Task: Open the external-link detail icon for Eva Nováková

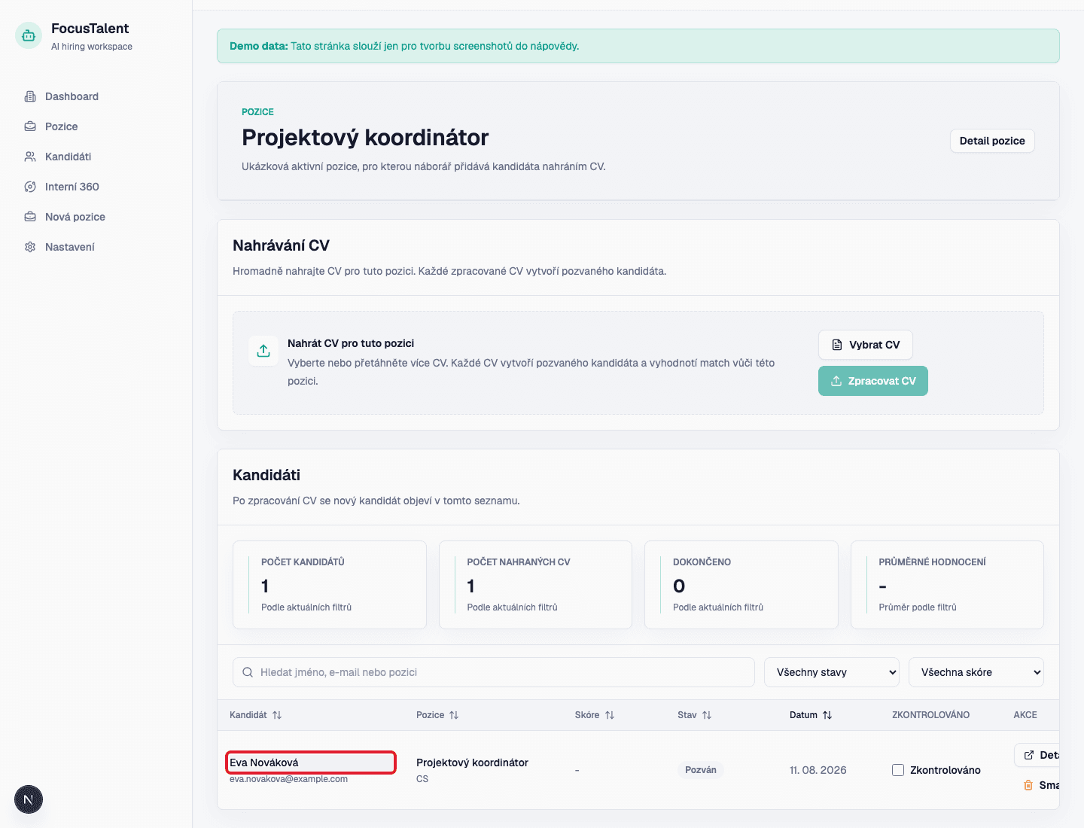Action: (x=1029, y=755)
